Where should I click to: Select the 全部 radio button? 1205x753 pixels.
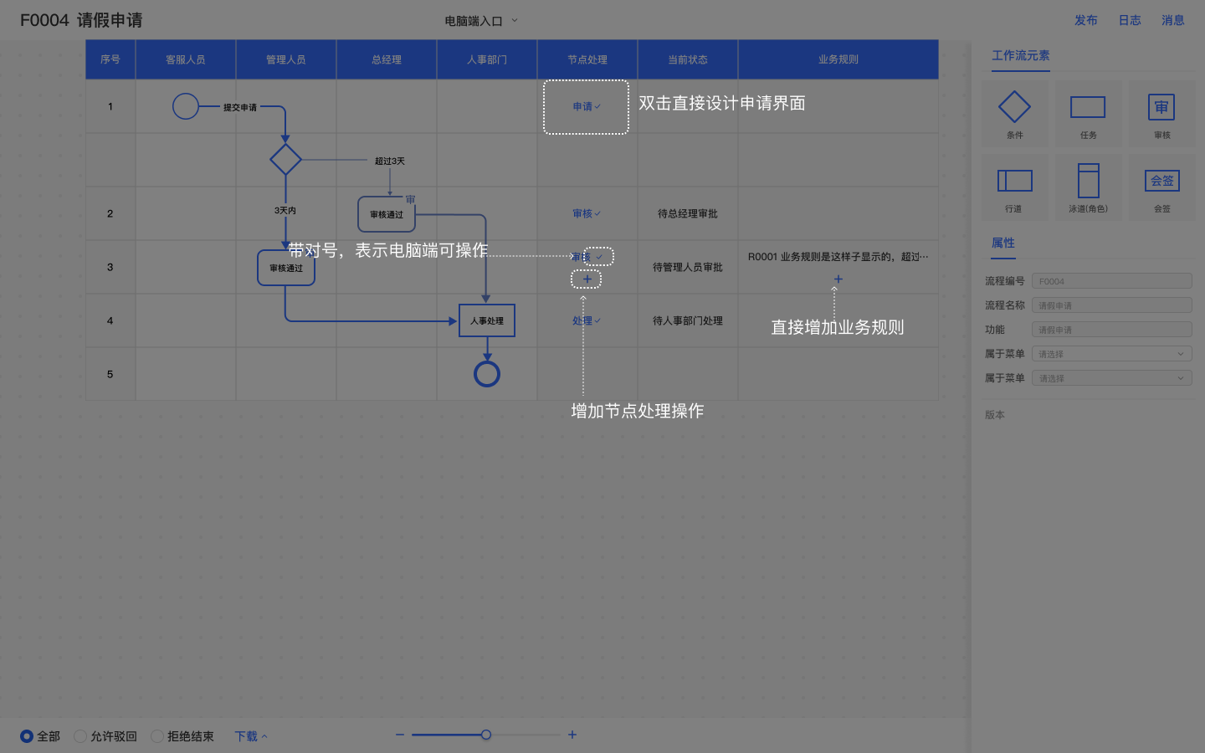tap(27, 736)
